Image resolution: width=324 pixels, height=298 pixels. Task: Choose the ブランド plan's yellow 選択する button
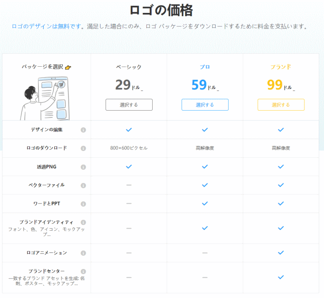(x=281, y=105)
